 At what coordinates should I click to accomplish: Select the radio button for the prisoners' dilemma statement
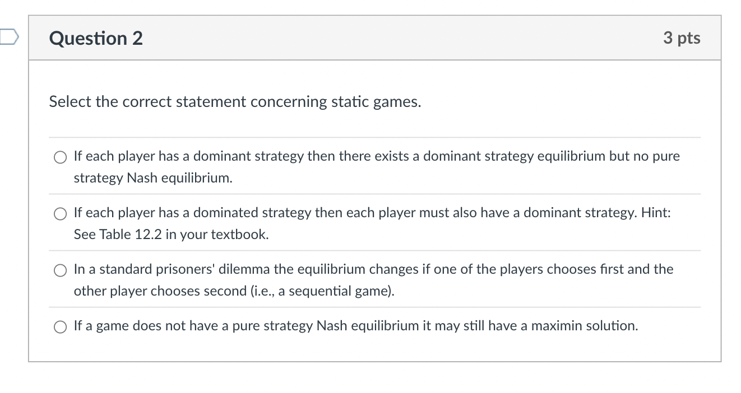(59, 270)
